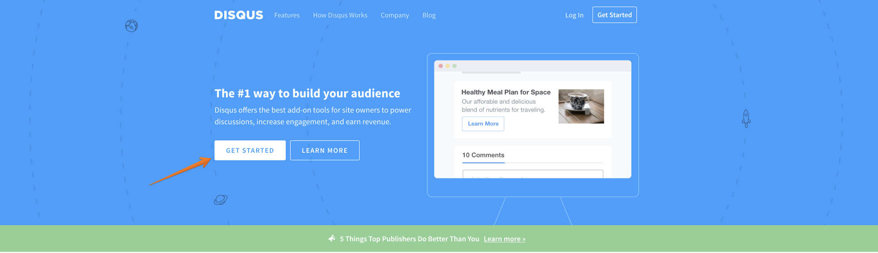The image size is (878, 253).
Task: Click the Learn more » banner link
Action: (504, 239)
